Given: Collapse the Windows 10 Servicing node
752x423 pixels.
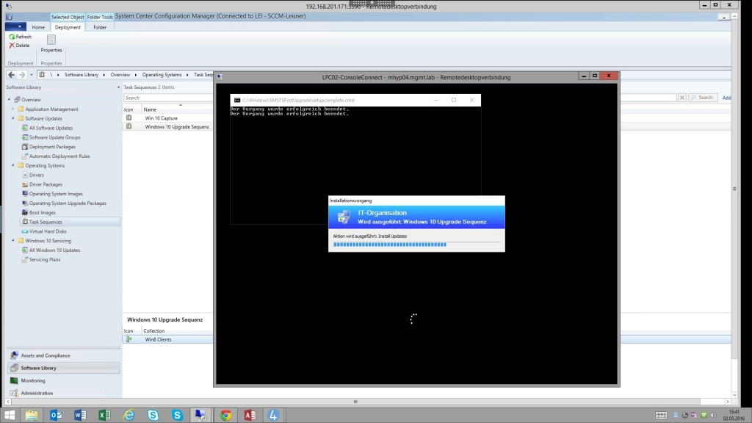Looking at the screenshot, I should tap(13, 241).
